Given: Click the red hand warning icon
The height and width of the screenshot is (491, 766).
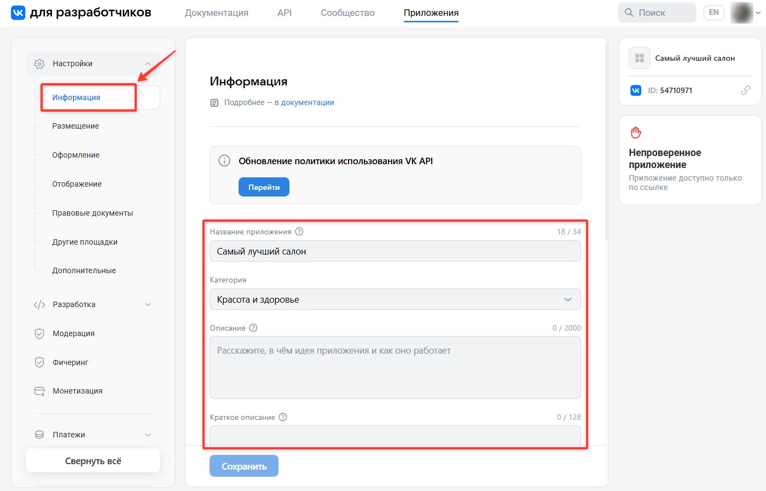Looking at the screenshot, I should pyautogui.click(x=636, y=132).
